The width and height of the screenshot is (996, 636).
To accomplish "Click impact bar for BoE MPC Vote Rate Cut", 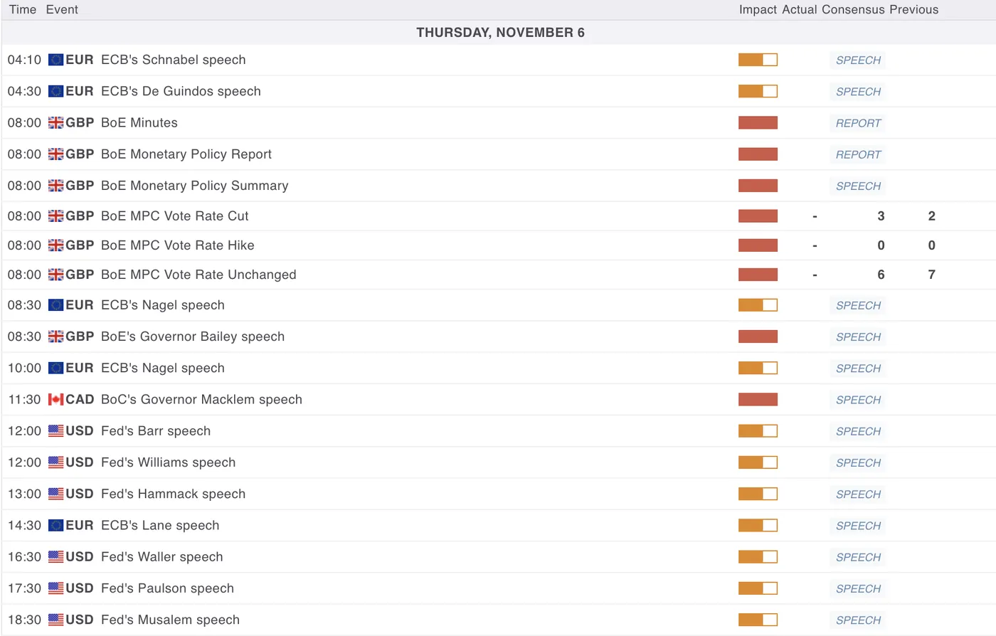I will pos(758,216).
